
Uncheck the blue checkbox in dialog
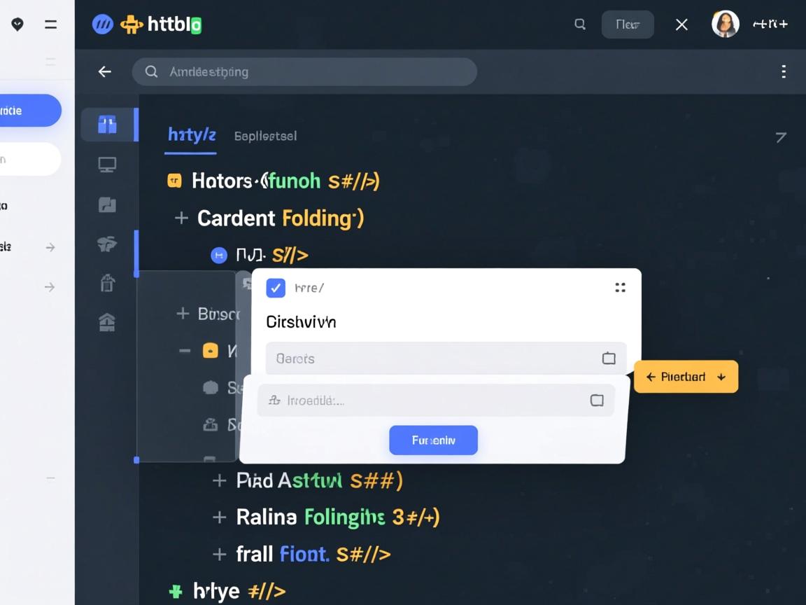pyautogui.click(x=276, y=288)
